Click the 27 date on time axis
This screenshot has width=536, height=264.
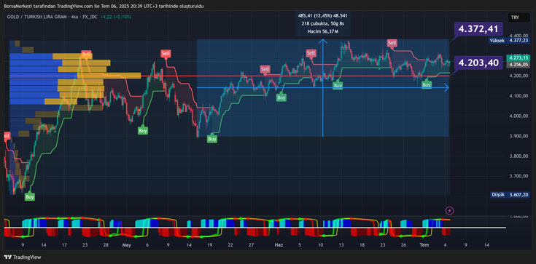pos(252,244)
